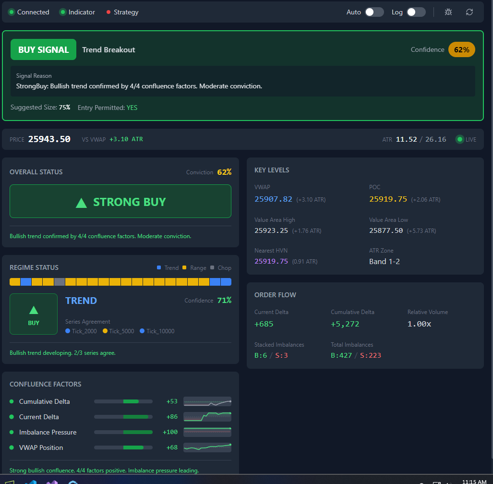Click the BUY arrow box in Regime Status
This screenshot has height=484, width=493.
(x=34, y=314)
